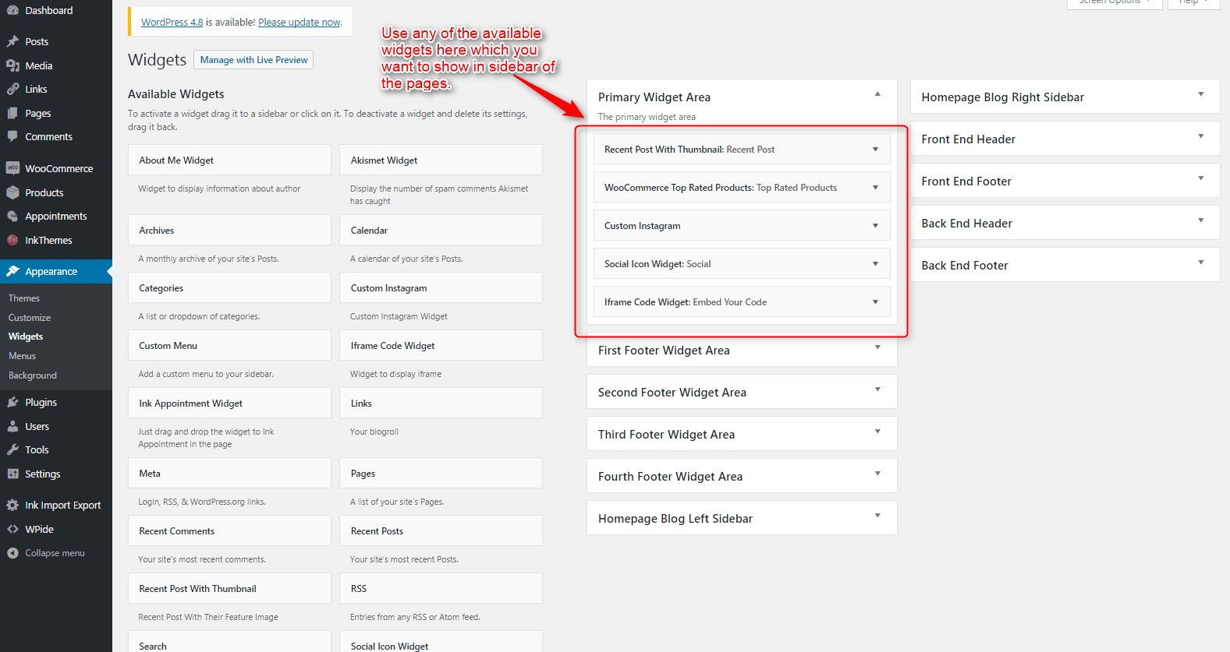Viewport: 1230px width, 652px height.
Task: Click the 'Please update now' link
Action: [x=300, y=23]
